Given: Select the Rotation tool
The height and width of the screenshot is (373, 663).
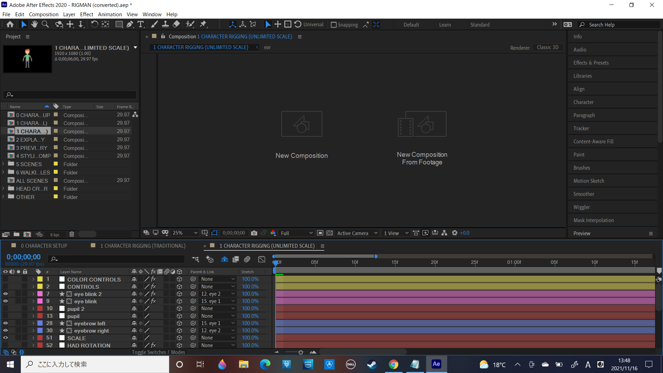Looking at the screenshot, I should (x=94, y=24).
